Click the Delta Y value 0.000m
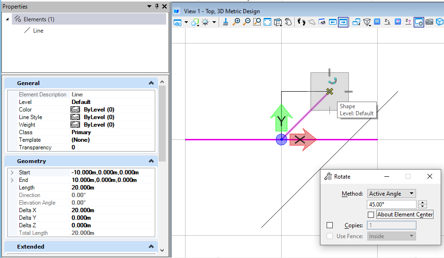Image resolution: width=444 pixels, height=258 pixels. click(x=81, y=218)
